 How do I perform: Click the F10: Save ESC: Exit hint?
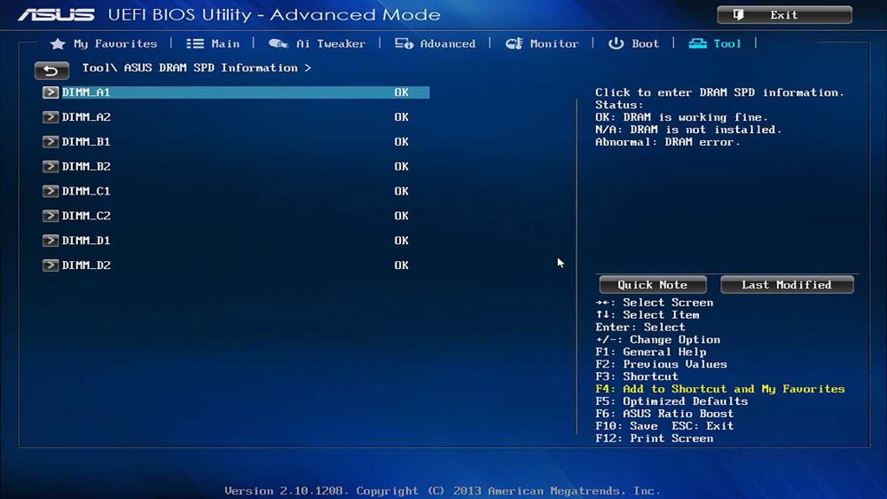click(x=664, y=426)
